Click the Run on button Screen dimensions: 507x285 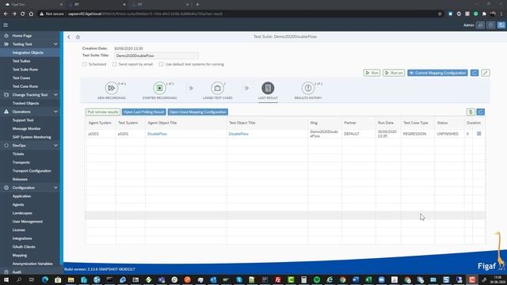[x=394, y=73]
